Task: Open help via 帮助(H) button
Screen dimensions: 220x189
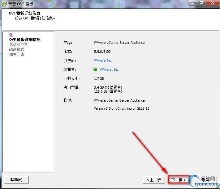Action: pos(17,180)
